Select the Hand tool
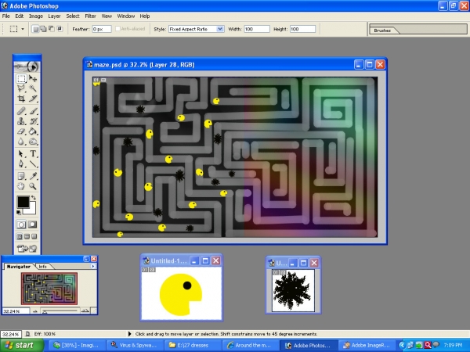The height and width of the screenshot is (352, 470). [x=21, y=186]
